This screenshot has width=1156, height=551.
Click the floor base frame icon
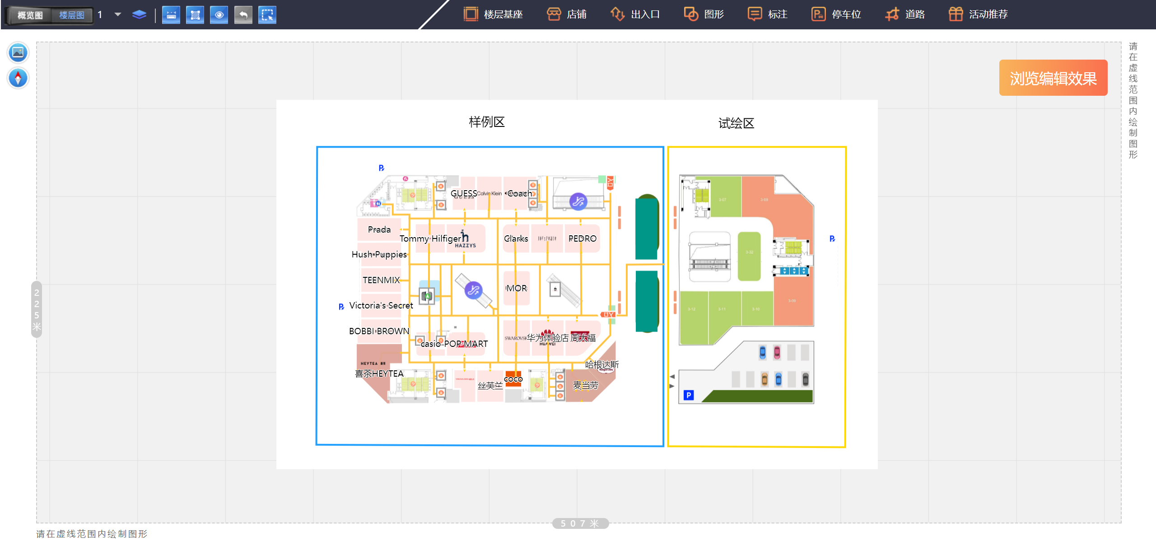(x=471, y=14)
